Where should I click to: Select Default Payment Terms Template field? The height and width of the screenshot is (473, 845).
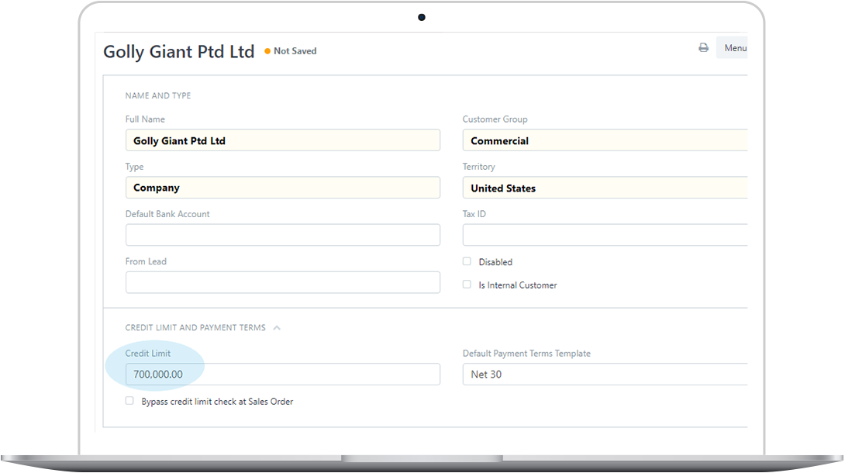tap(605, 375)
